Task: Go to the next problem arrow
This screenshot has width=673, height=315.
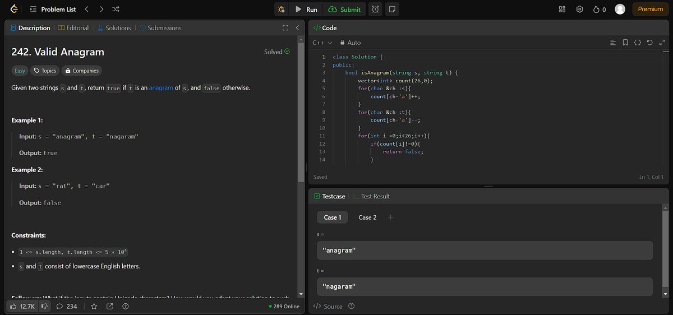Action: pyautogui.click(x=101, y=10)
